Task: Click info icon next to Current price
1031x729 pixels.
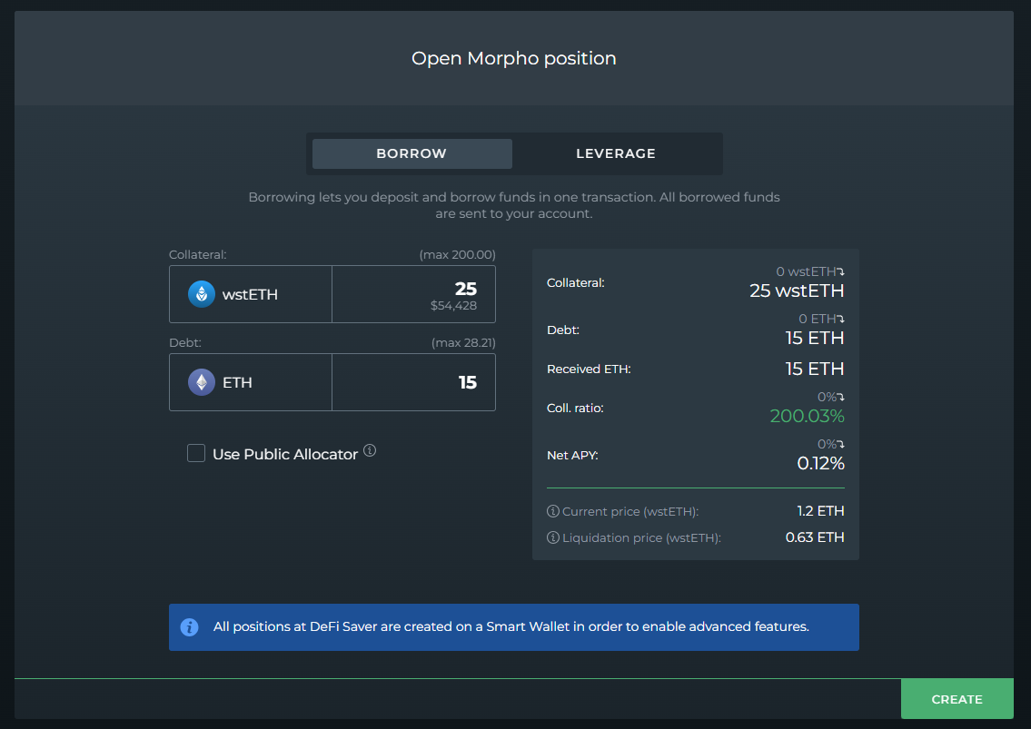Action: (x=552, y=511)
